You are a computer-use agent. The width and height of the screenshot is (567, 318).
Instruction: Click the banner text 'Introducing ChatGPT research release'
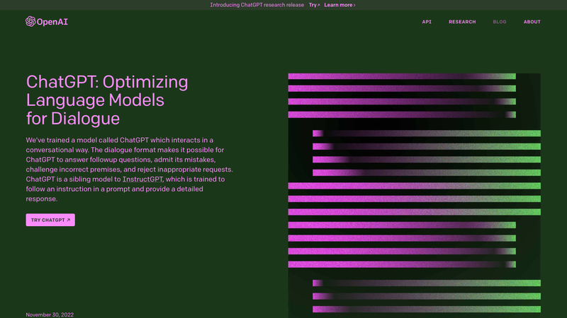257,5
